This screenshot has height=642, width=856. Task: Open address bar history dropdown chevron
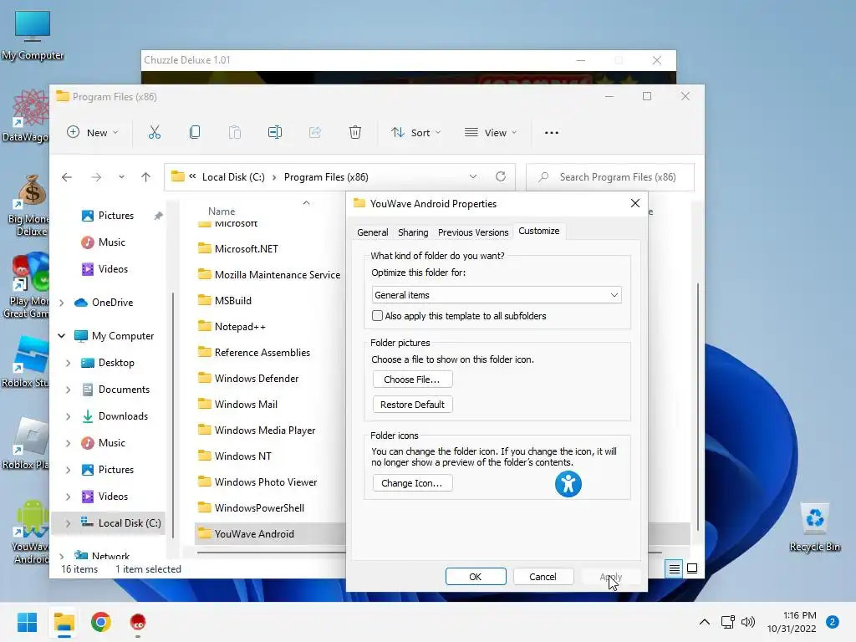[x=473, y=176]
